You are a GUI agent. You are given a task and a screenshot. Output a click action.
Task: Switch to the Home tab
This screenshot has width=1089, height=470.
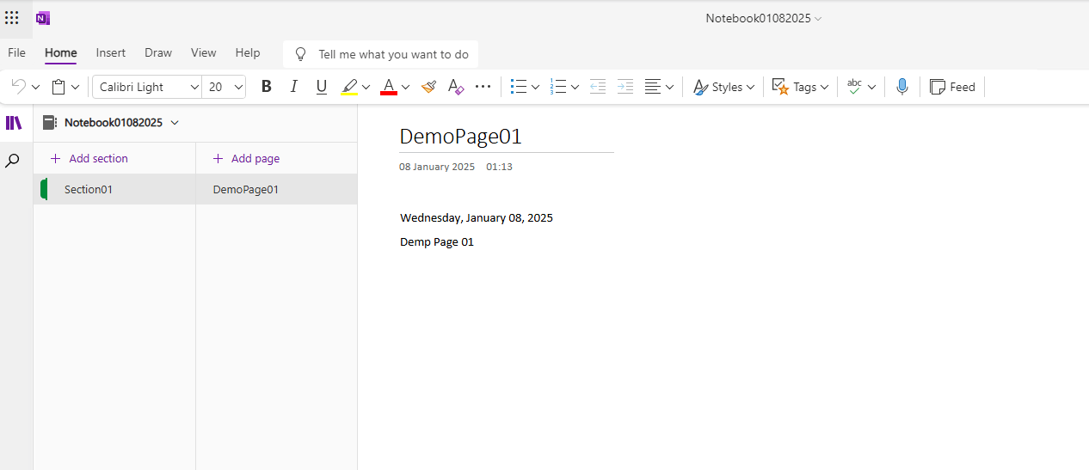[61, 52]
